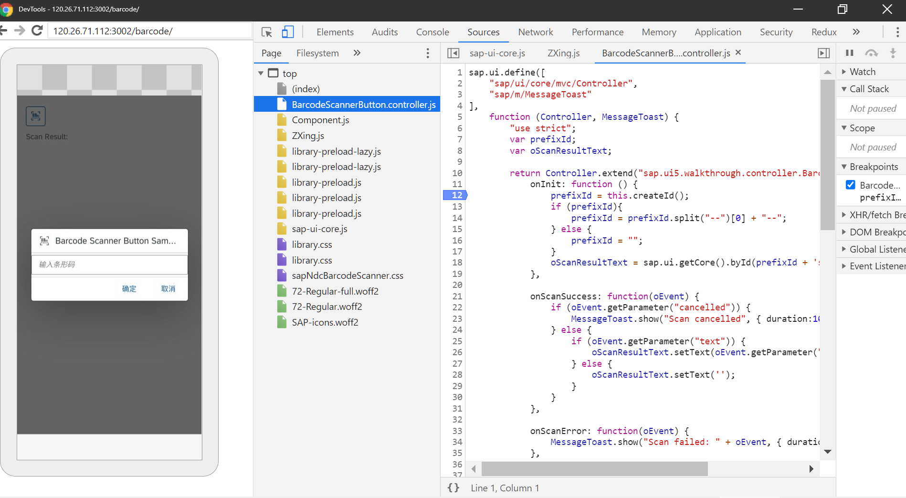The width and height of the screenshot is (906, 498).
Task: Hide the navigator sidebar icon
Action: pyautogui.click(x=453, y=53)
